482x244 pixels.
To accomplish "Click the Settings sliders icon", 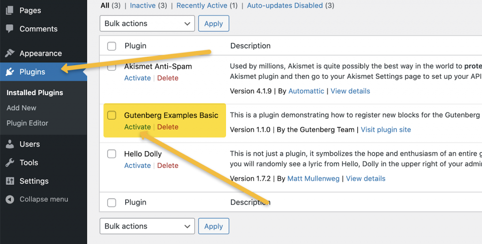I will point(10,181).
